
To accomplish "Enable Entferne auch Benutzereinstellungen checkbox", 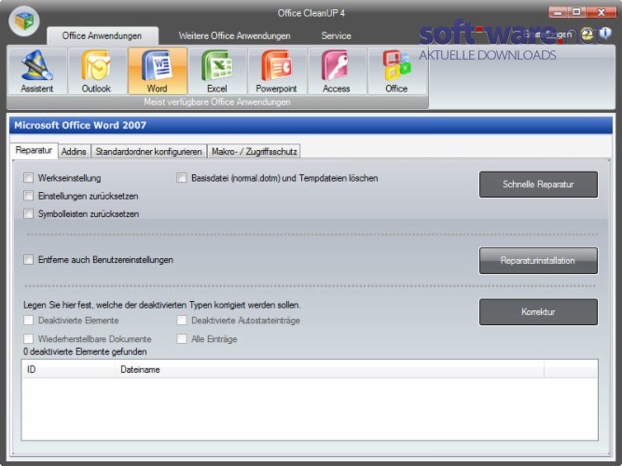I will click(28, 259).
